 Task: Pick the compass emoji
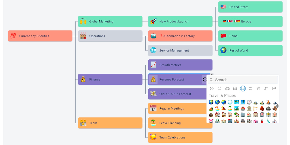point(249,102)
